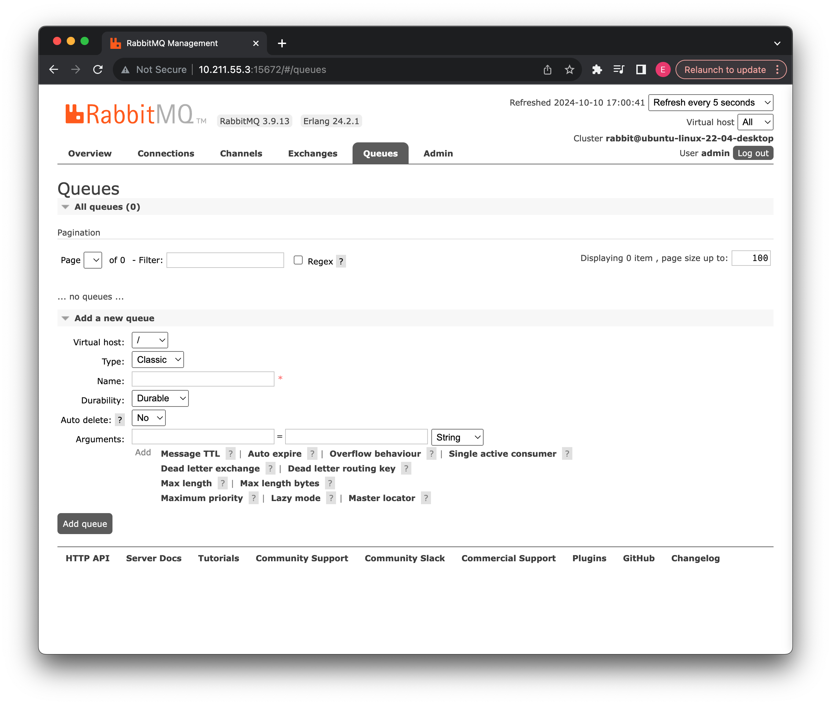This screenshot has width=831, height=705.
Task: Collapse the Add a new queue section
Action: point(66,318)
